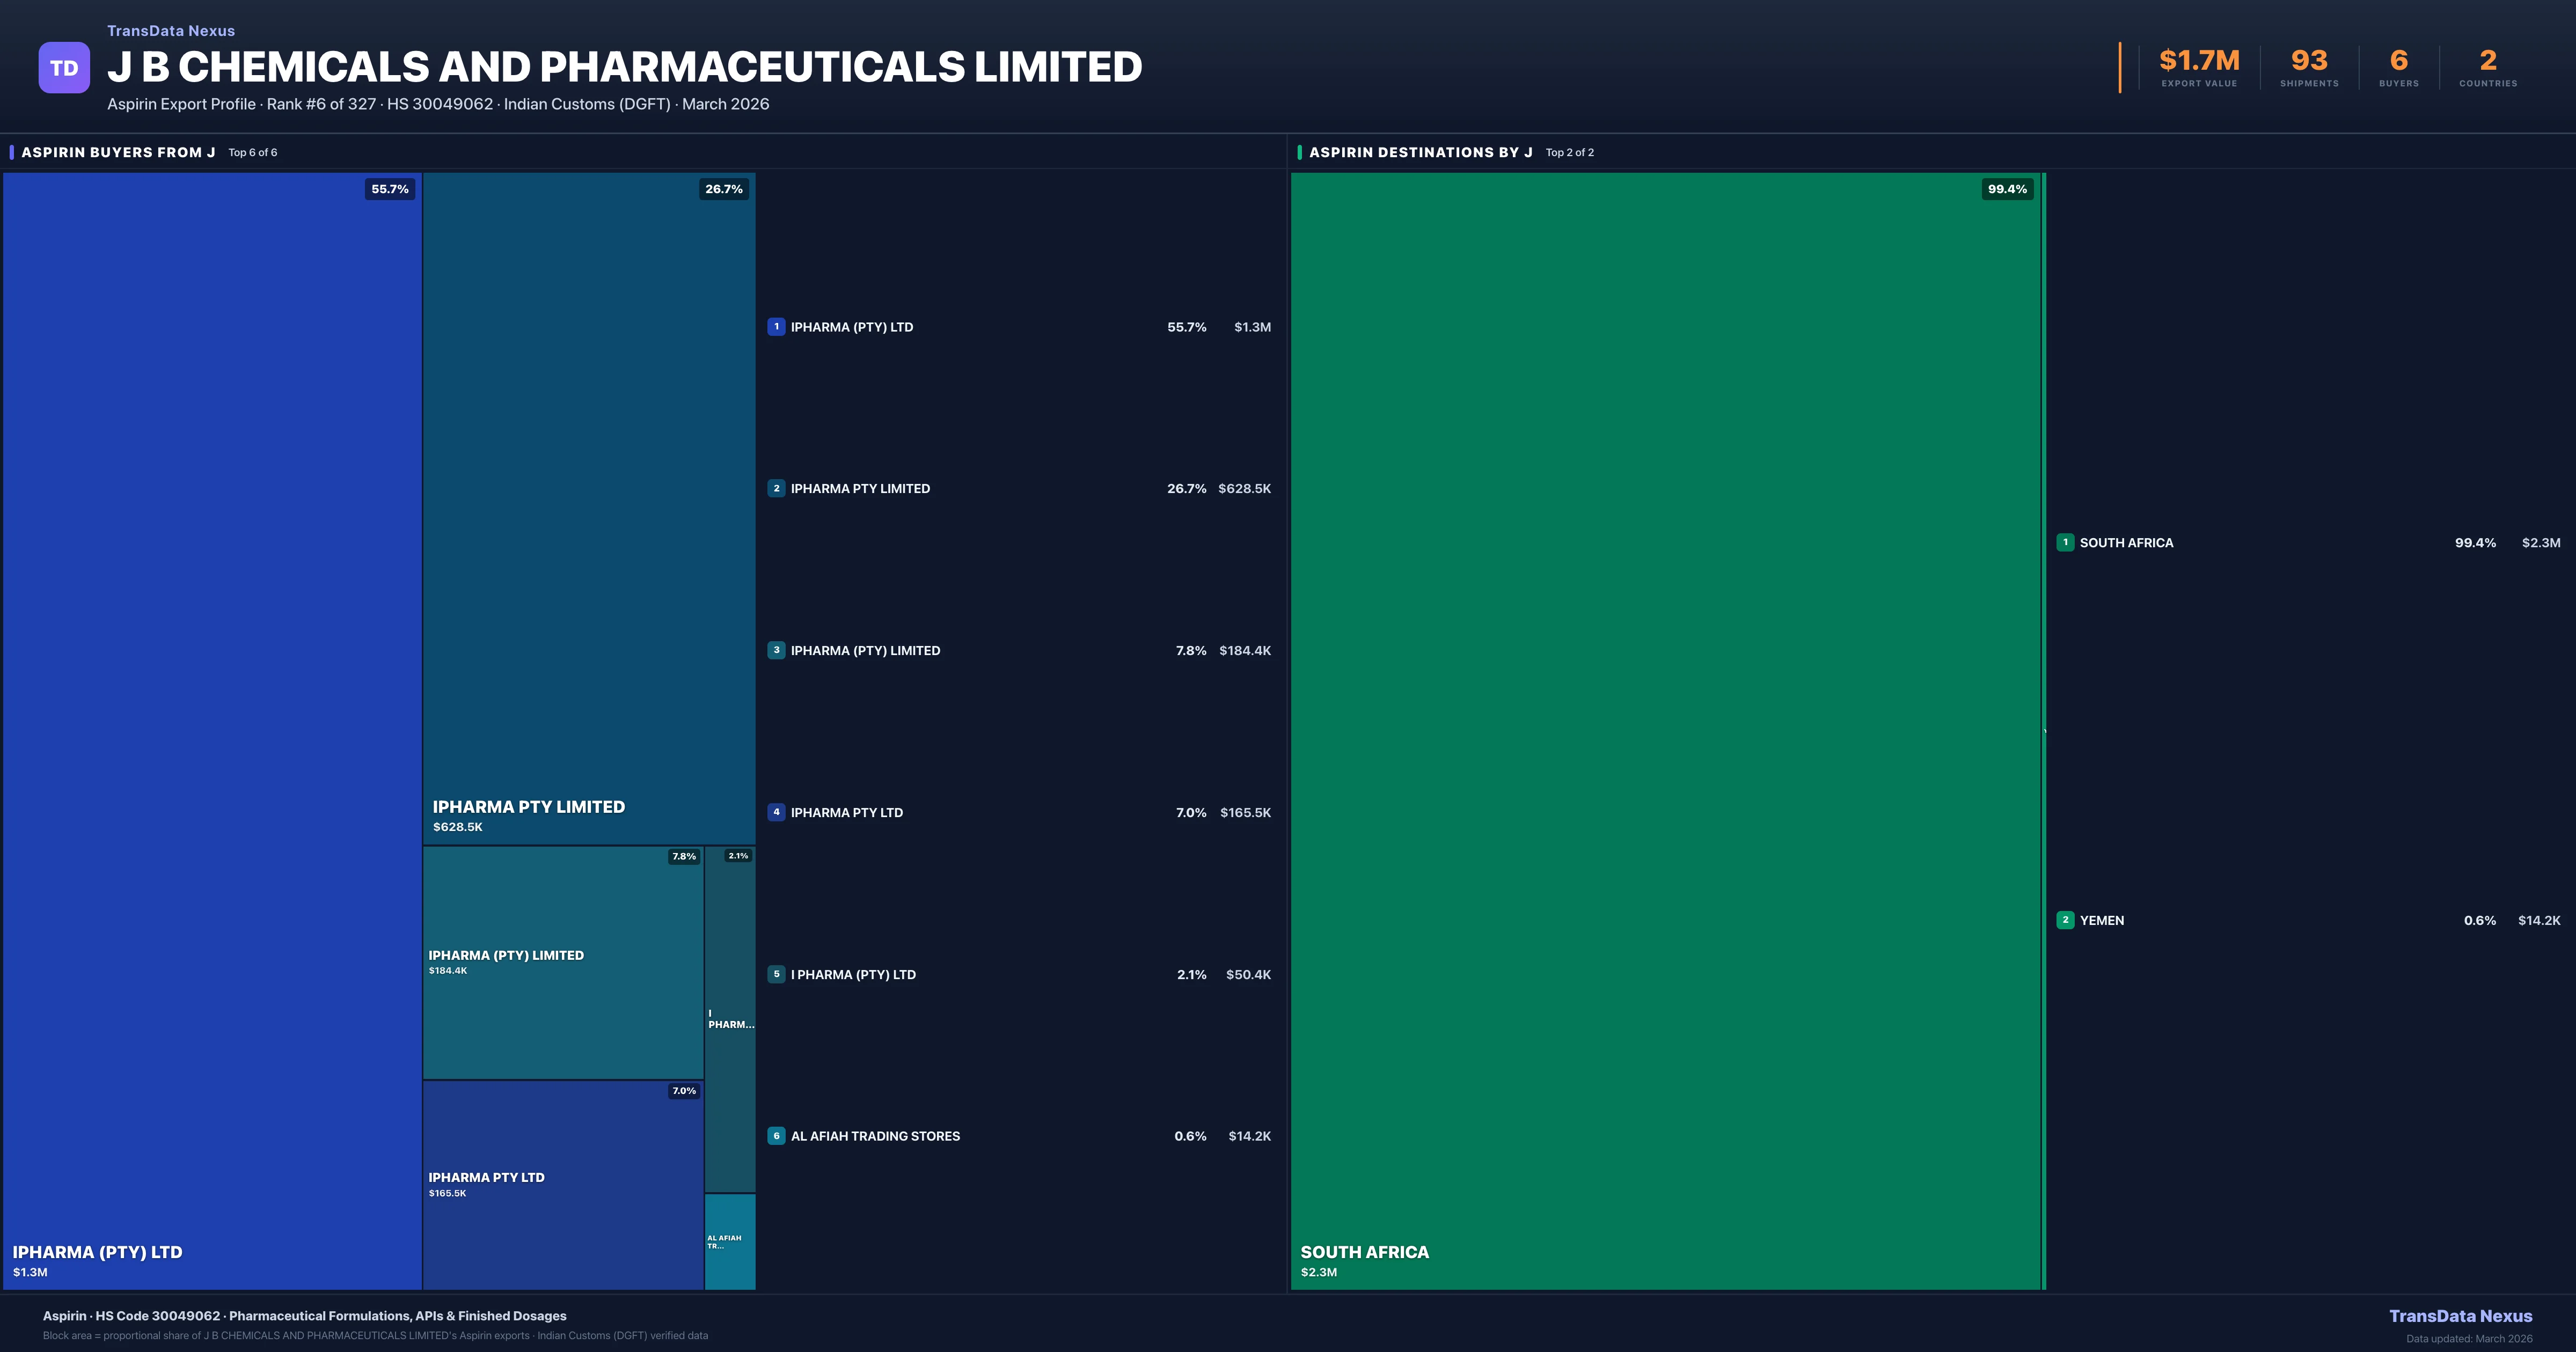This screenshot has height=1352, width=2576.
Task: Click badge 2 next to IPHARMA PTY LIMITED
Action: tap(777, 489)
